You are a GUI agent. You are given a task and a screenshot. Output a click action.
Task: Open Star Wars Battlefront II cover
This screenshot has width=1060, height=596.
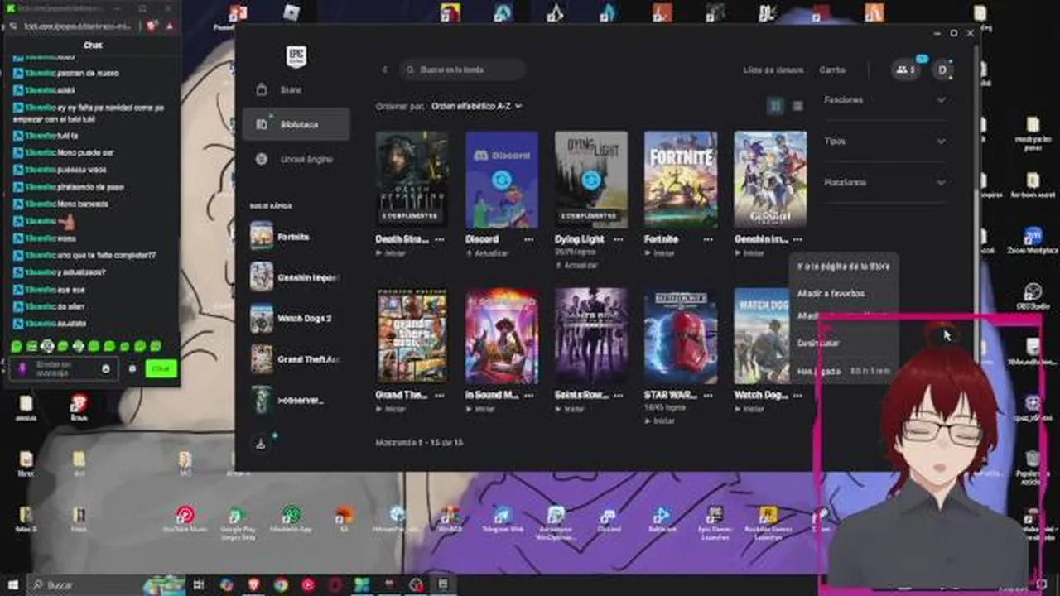coord(681,335)
